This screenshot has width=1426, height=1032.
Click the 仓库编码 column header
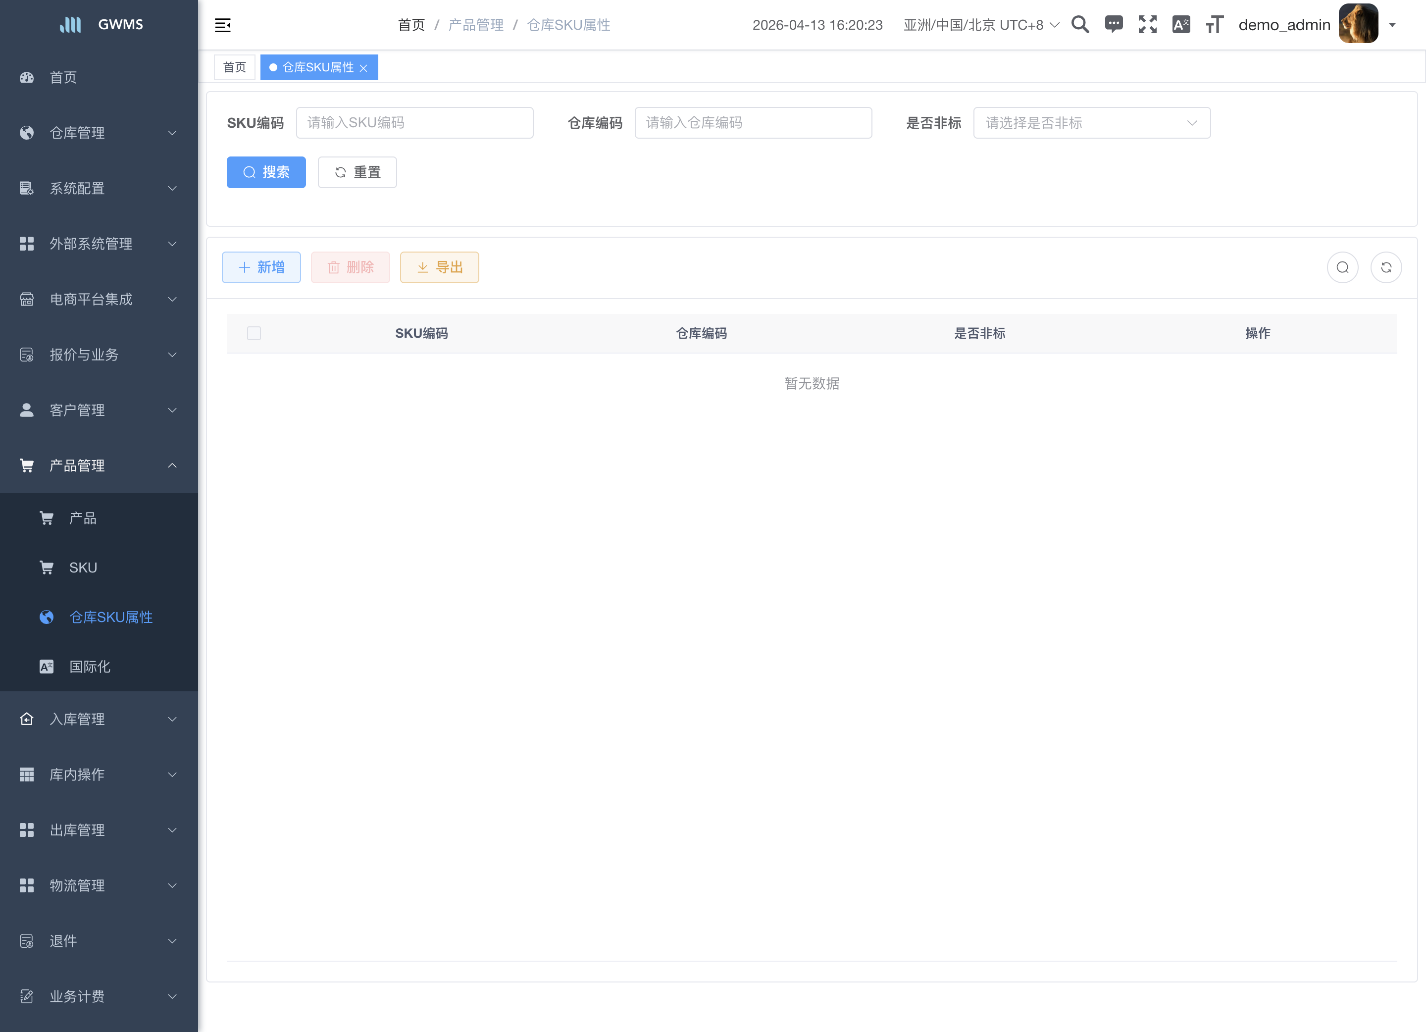click(701, 333)
